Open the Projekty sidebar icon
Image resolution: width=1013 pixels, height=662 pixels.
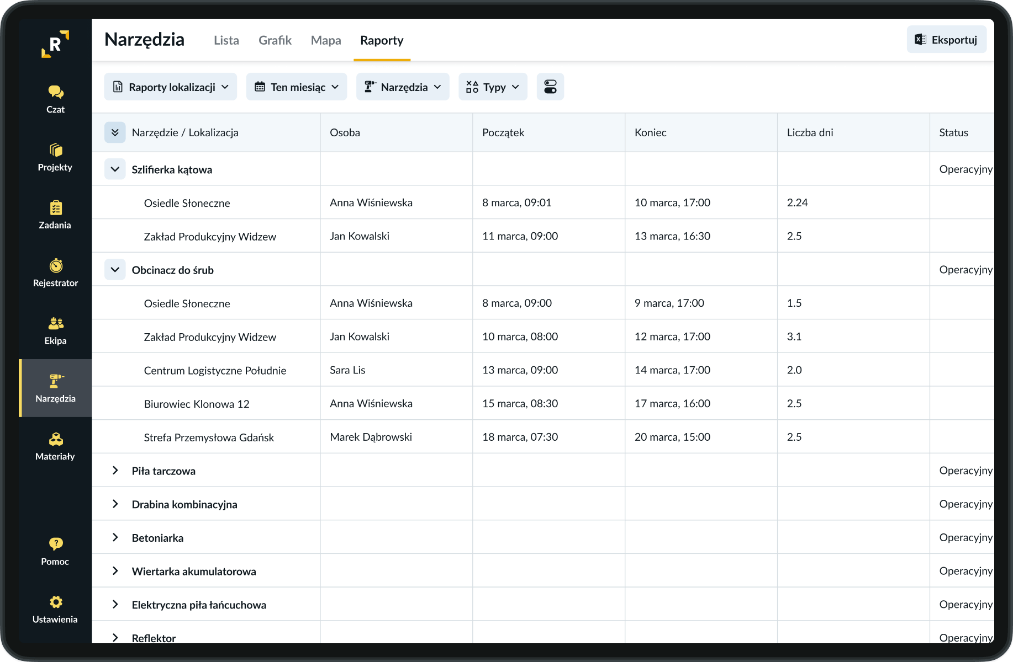point(55,150)
